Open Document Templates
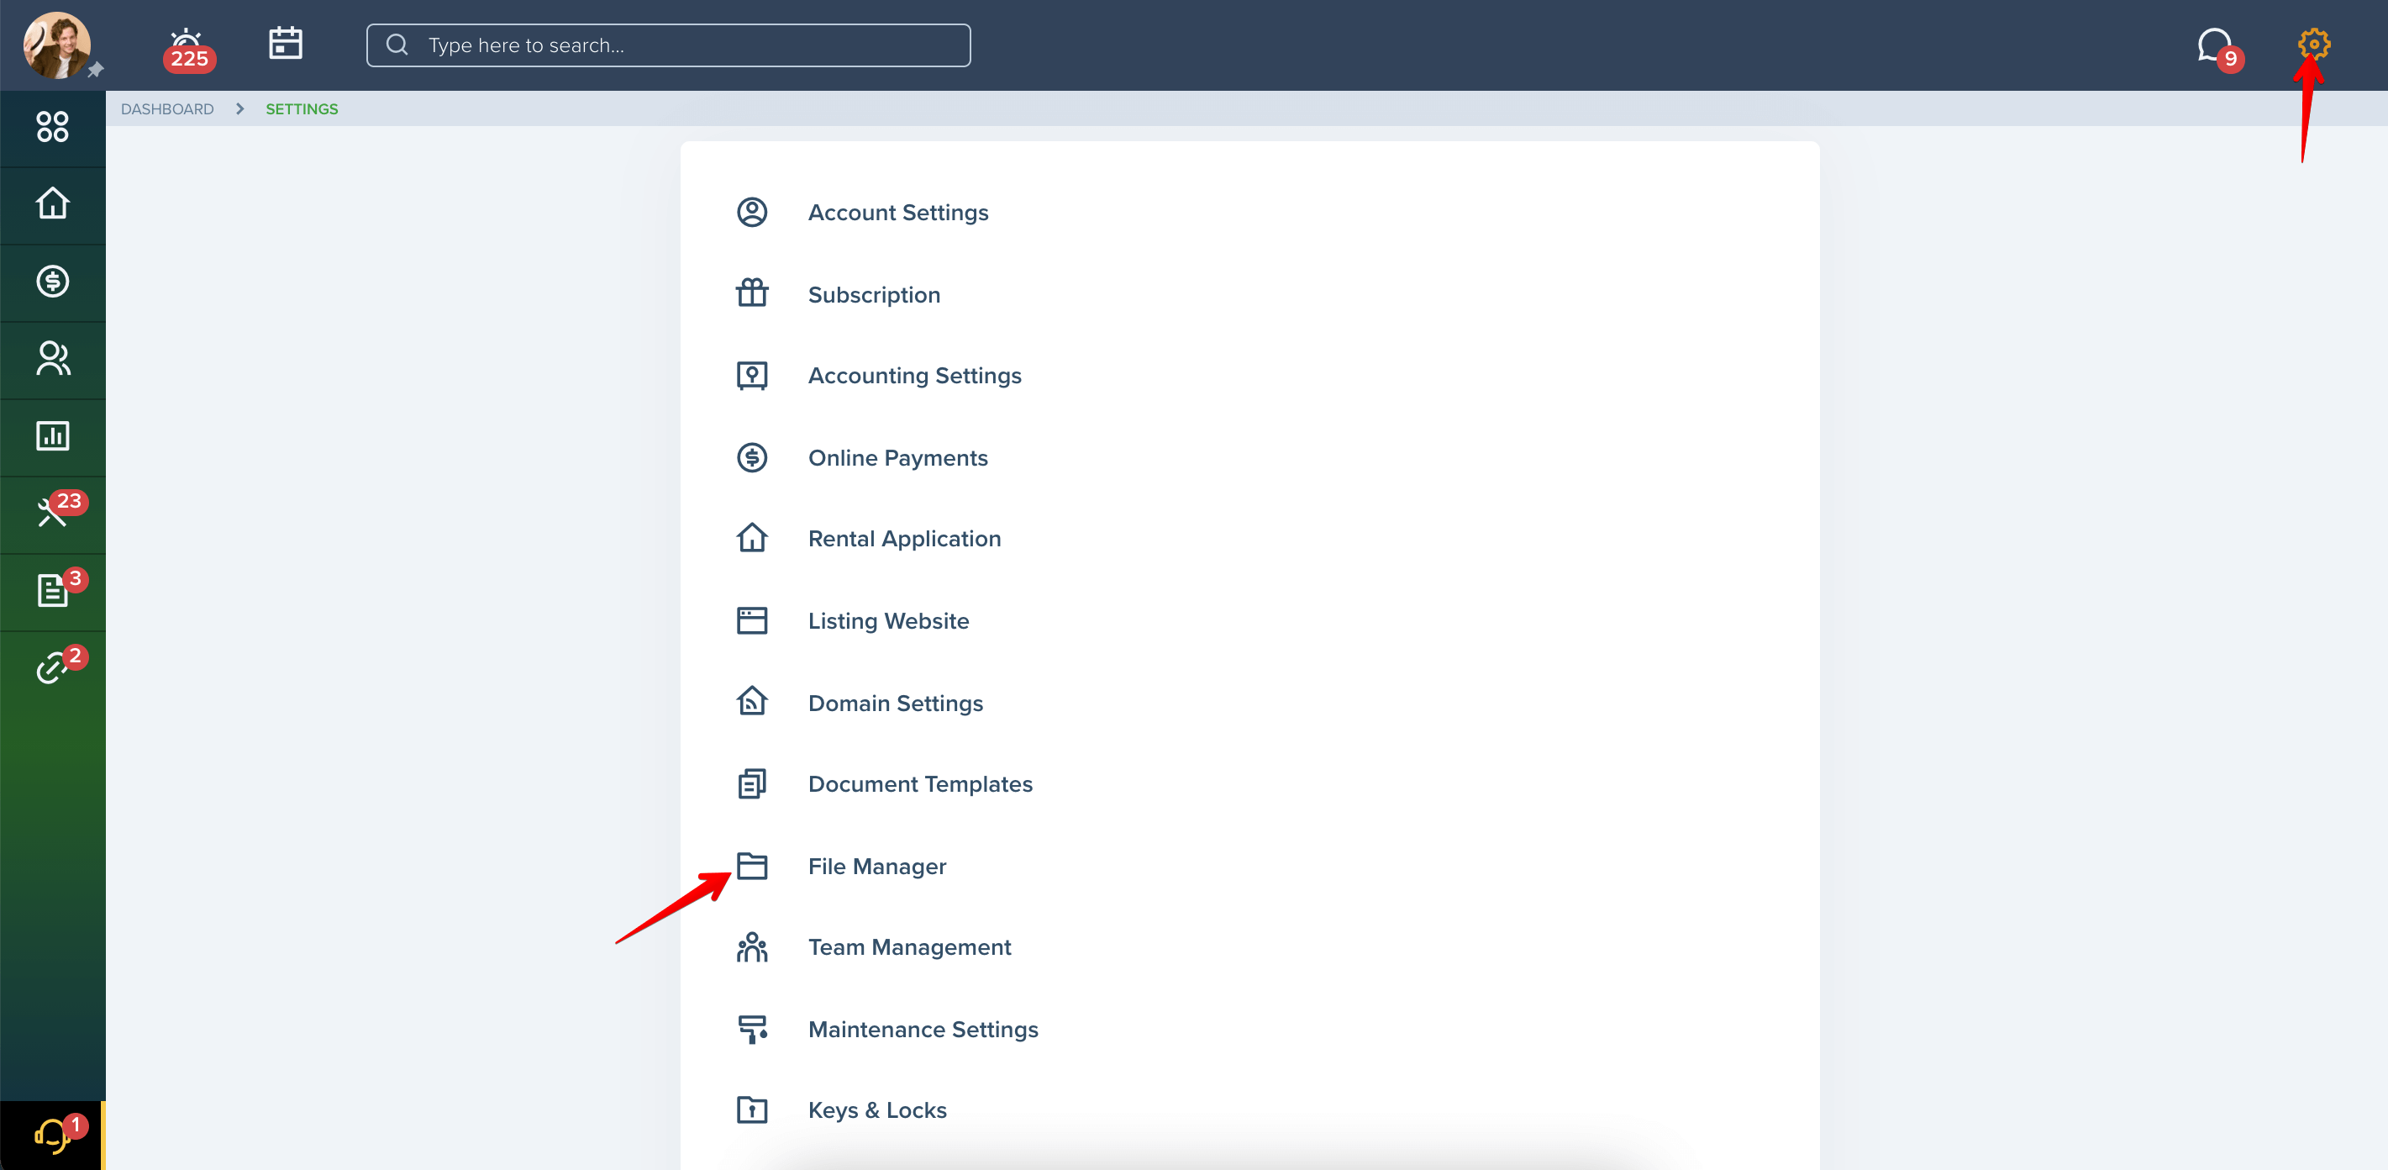Viewport: 2388px width, 1170px height. [919, 784]
